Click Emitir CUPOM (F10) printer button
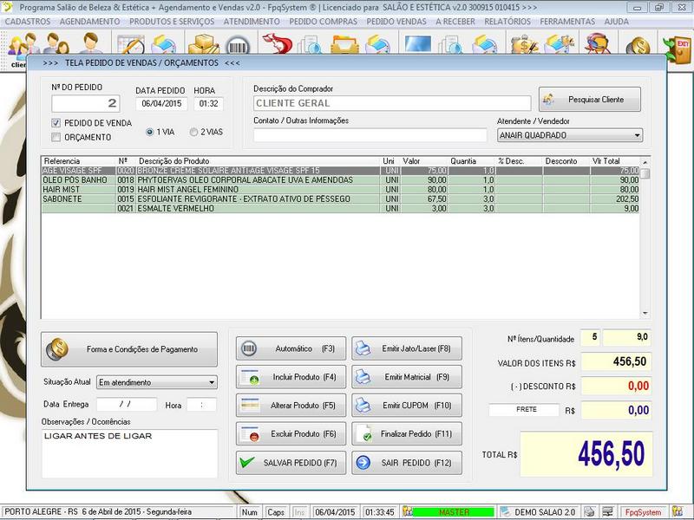Screen dimensions: 694x520 (x=406, y=405)
